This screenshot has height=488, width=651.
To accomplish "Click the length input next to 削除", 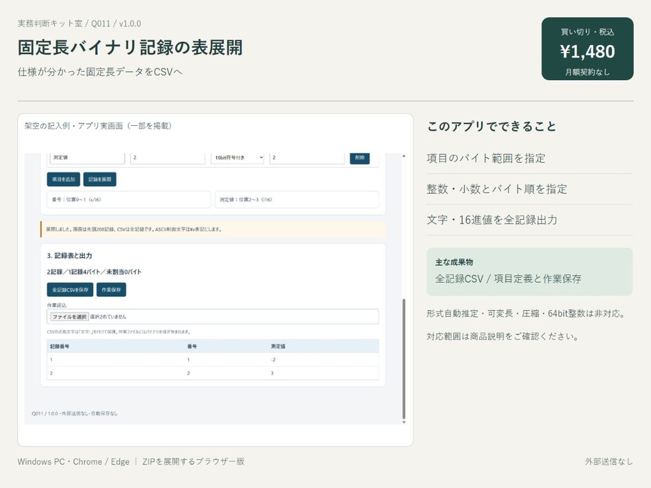I will [307, 158].
